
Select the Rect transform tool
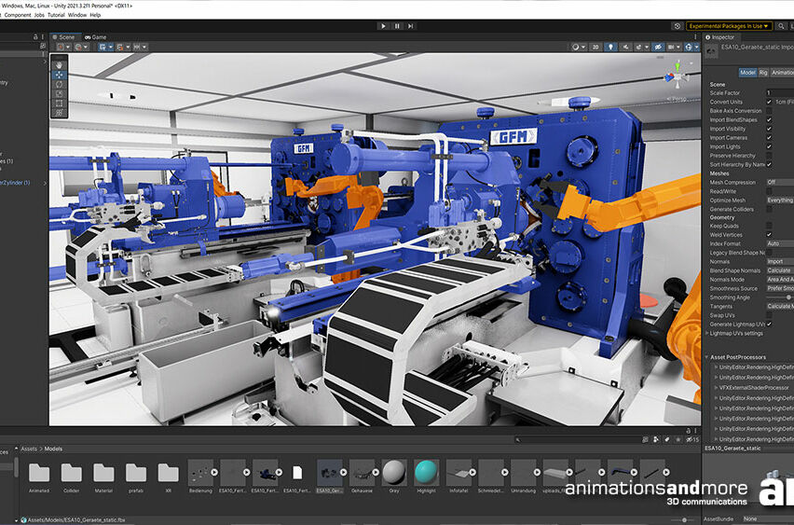tap(60, 104)
